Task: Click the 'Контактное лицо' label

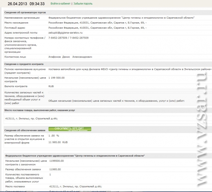Action: click(15, 57)
